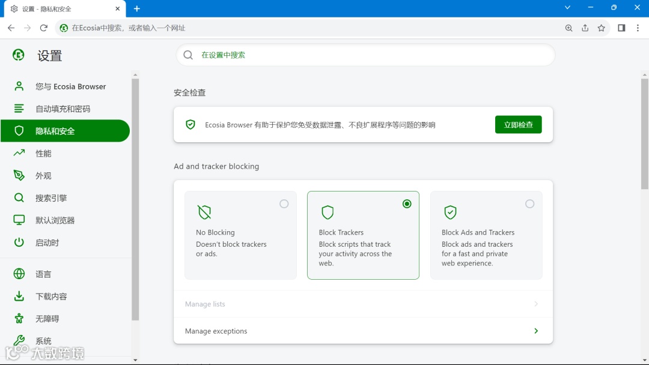Click the monitor icon for 默认浏览器

pyautogui.click(x=19, y=220)
